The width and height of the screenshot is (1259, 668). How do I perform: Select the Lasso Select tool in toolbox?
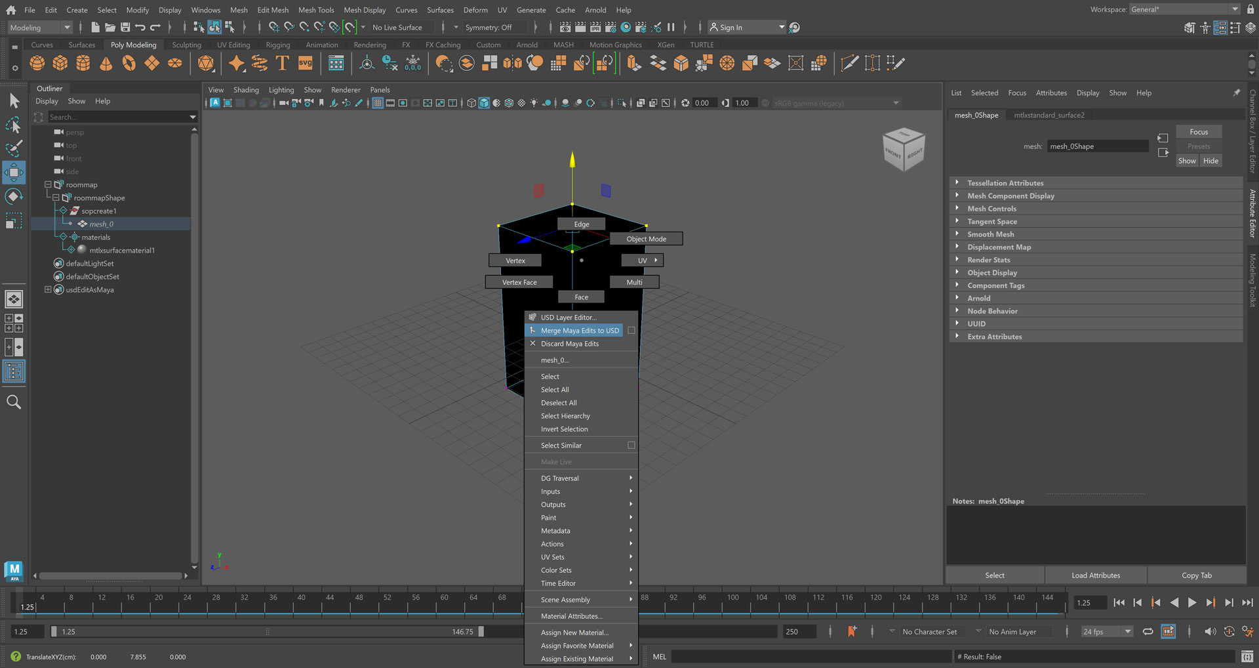(14, 125)
